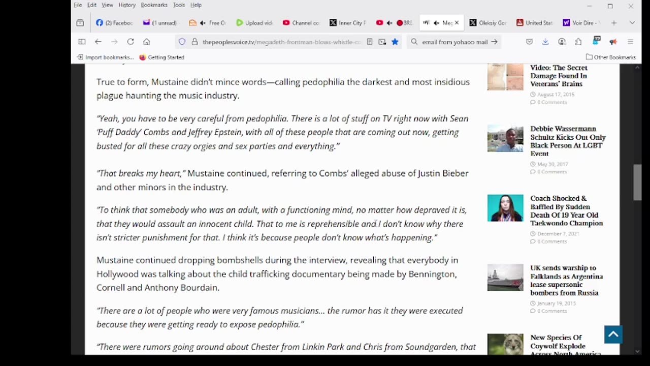Open the Help menu
650x366 pixels.
point(196,5)
